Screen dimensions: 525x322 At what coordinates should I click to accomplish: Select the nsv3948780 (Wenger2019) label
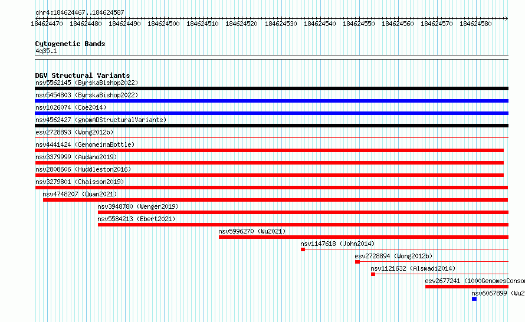138,206
